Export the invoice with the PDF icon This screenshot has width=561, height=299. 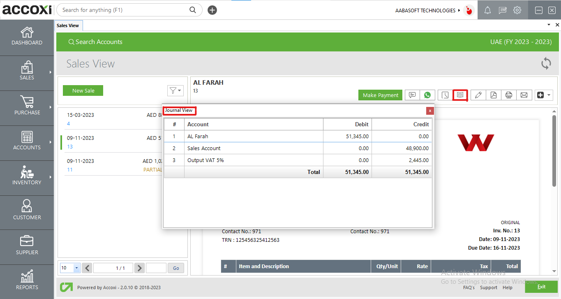493,95
